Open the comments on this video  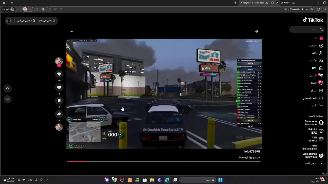tap(59, 87)
